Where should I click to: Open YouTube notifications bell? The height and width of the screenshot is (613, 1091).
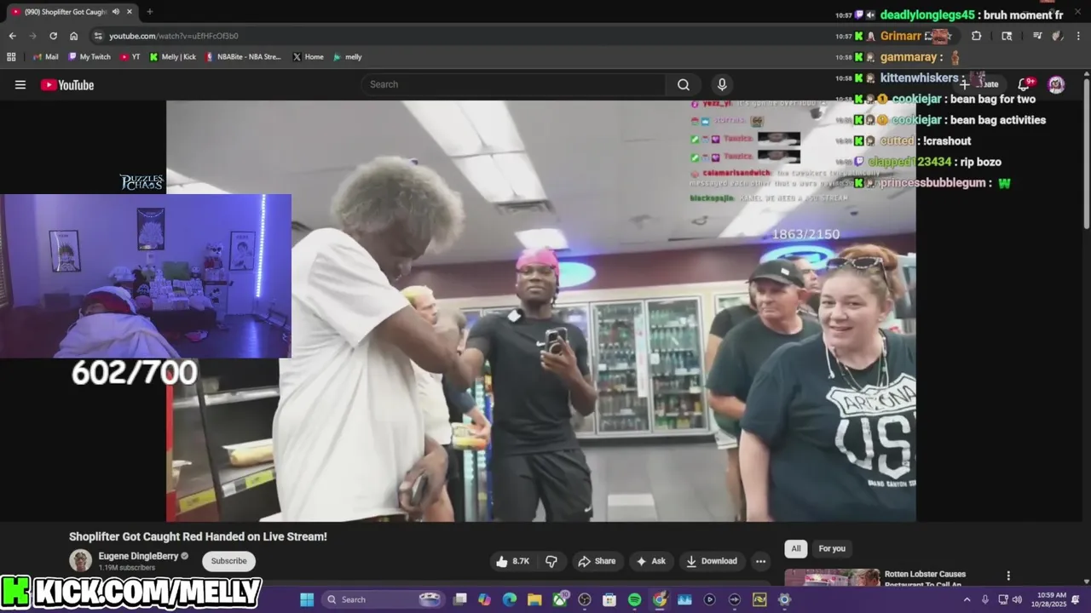pyautogui.click(x=1025, y=83)
